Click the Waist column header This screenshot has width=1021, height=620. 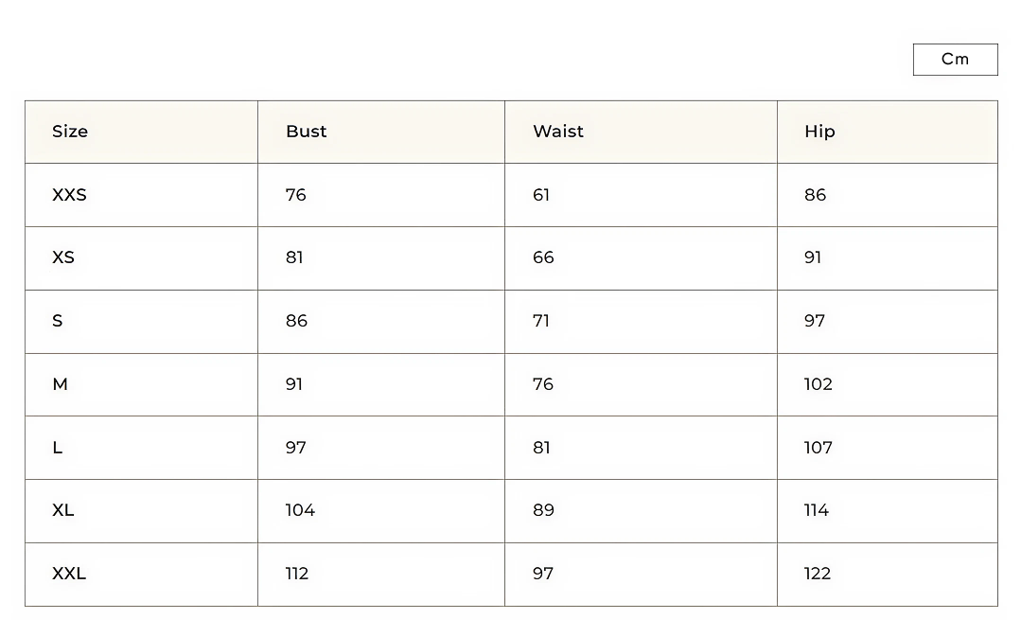pos(558,132)
